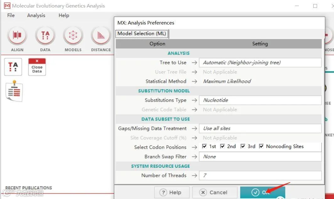This screenshot has height=199, width=334.
Task: Minimize the MEGA main window
Action: (x=297, y=6)
